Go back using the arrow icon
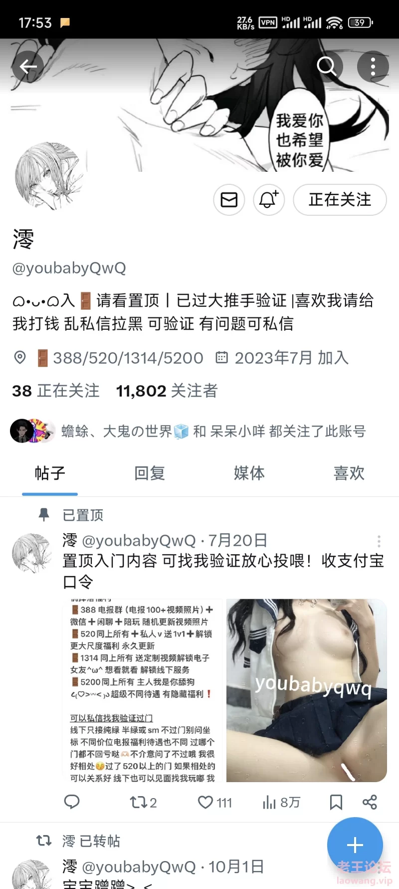 pyautogui.click(x=28, y=66)
